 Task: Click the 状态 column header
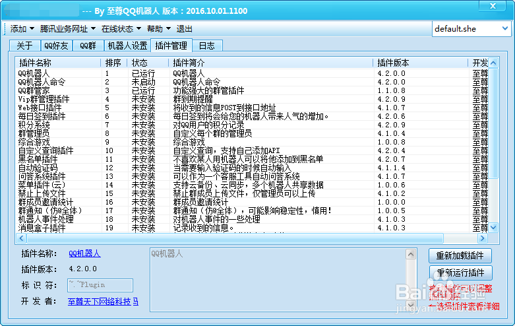(x=148, y=63)
